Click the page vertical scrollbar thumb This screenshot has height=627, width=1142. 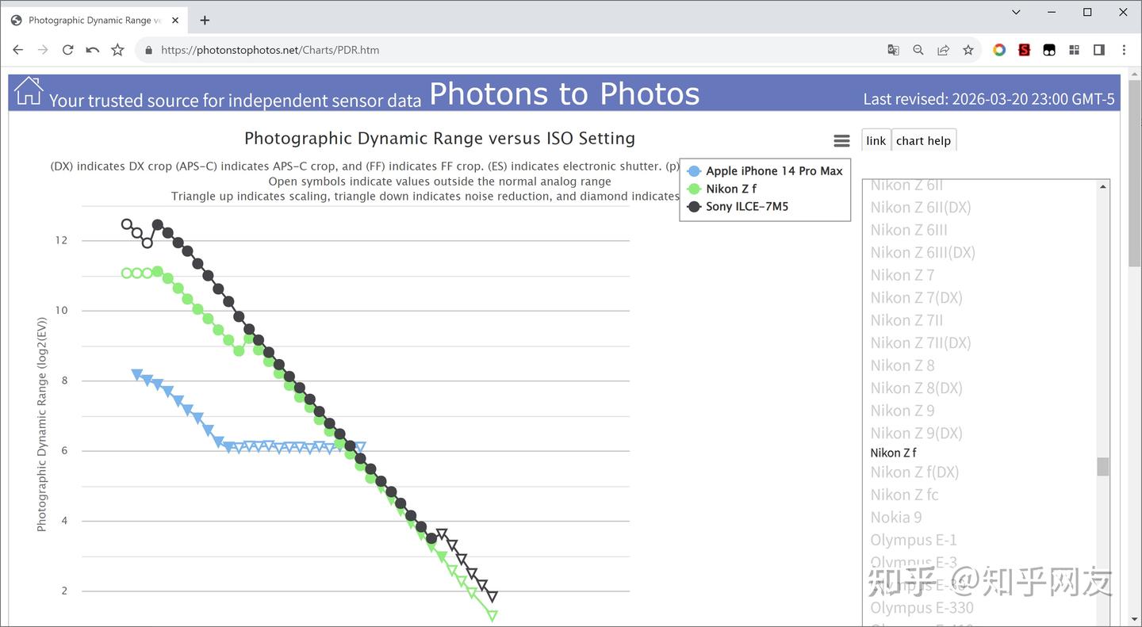pyautogui.click(x=1134, y=174)
